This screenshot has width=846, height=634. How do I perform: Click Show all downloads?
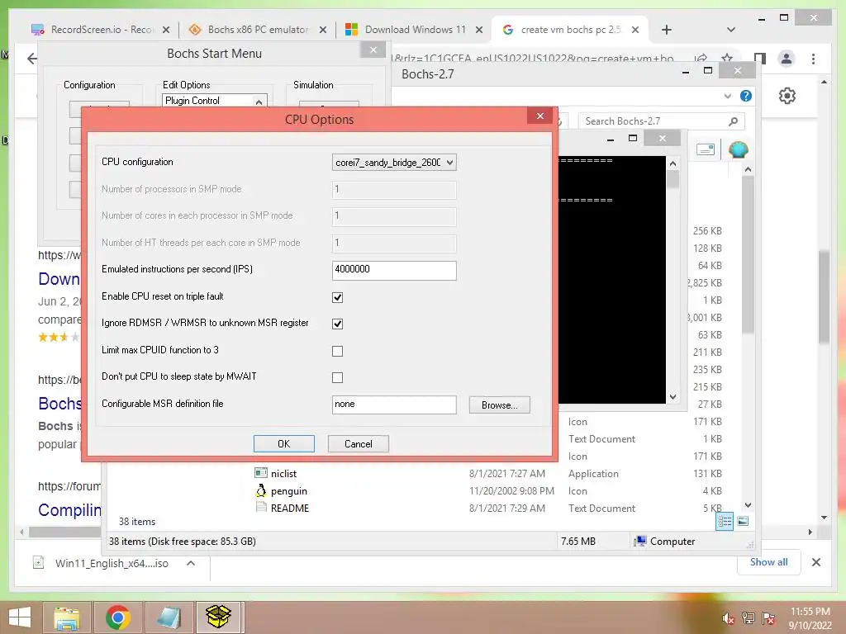(x=768, y=562)
